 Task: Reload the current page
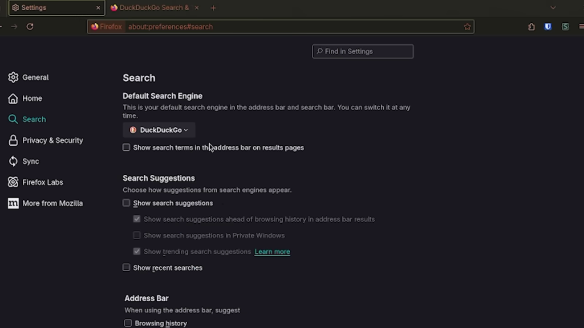30,26
